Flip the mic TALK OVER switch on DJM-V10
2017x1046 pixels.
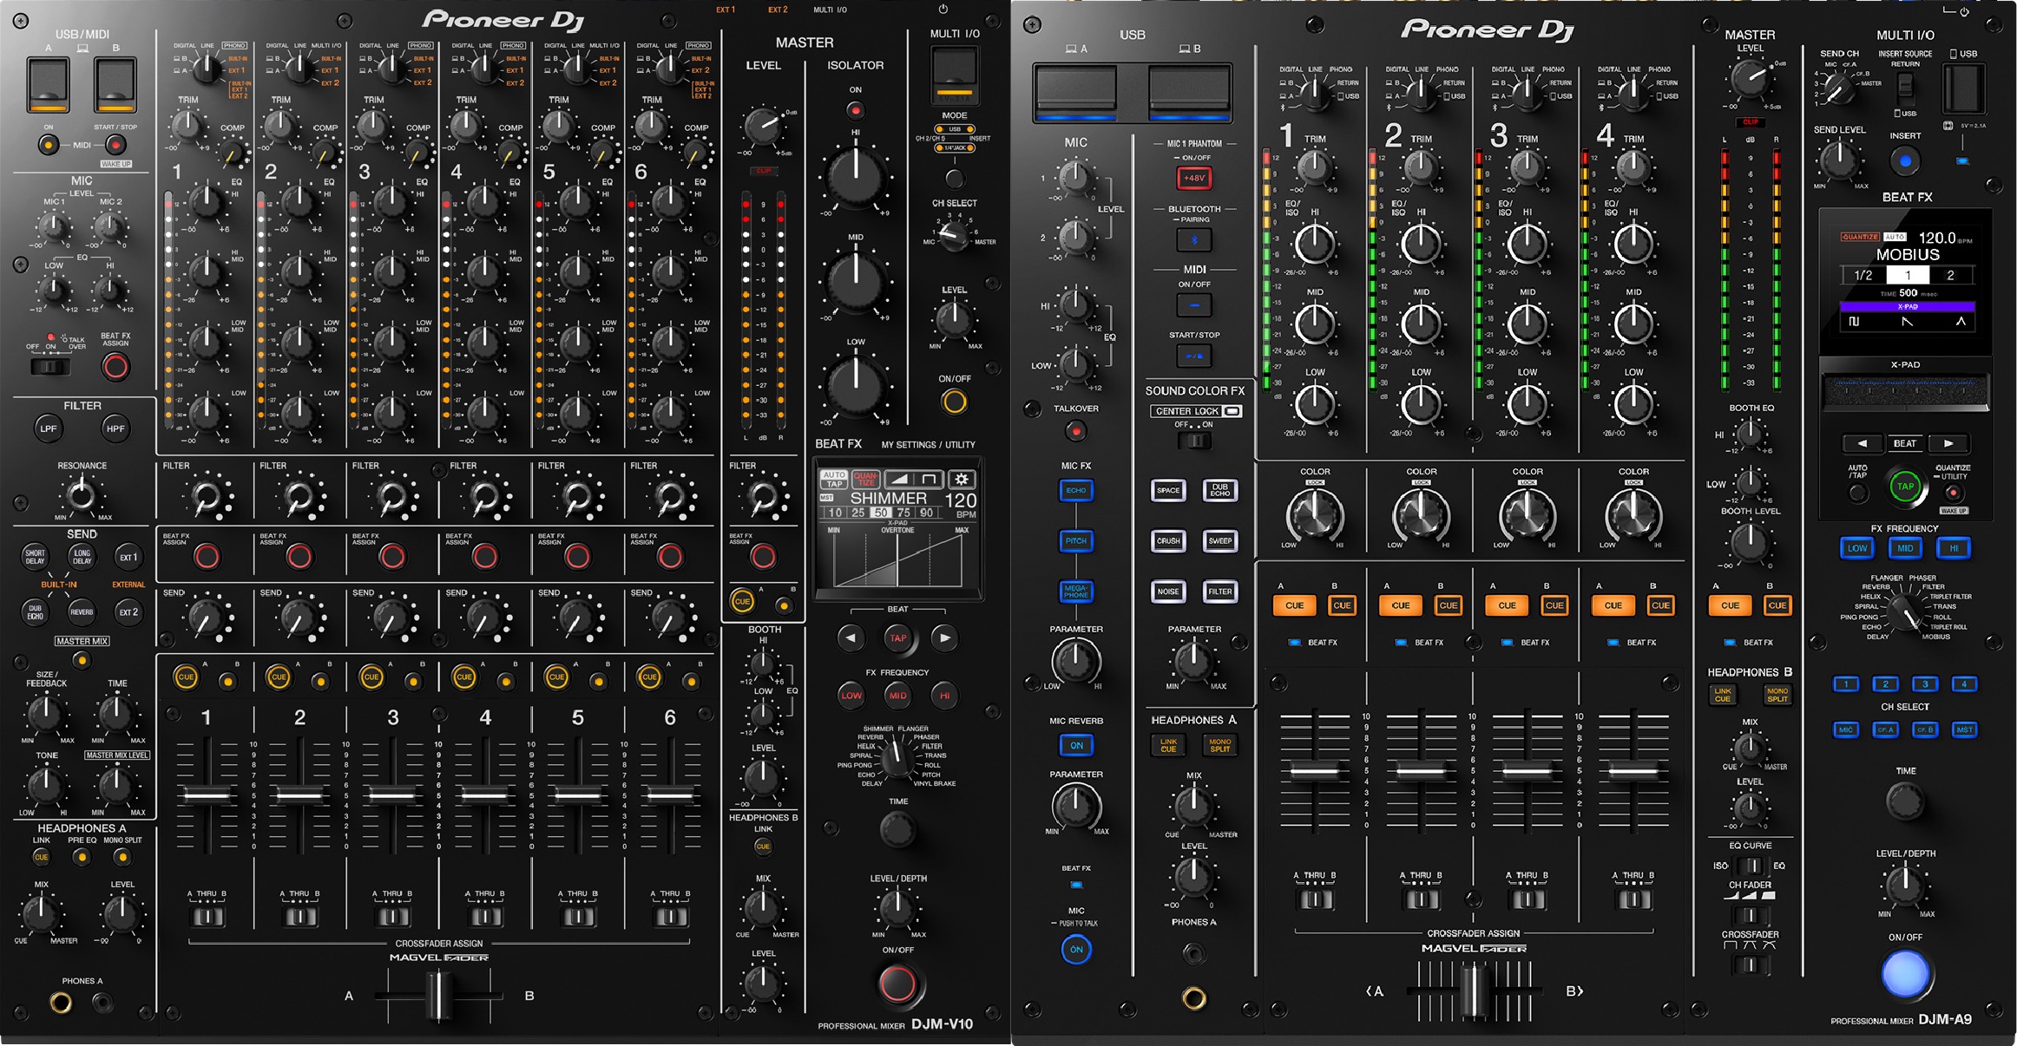[x=51, y=367]
